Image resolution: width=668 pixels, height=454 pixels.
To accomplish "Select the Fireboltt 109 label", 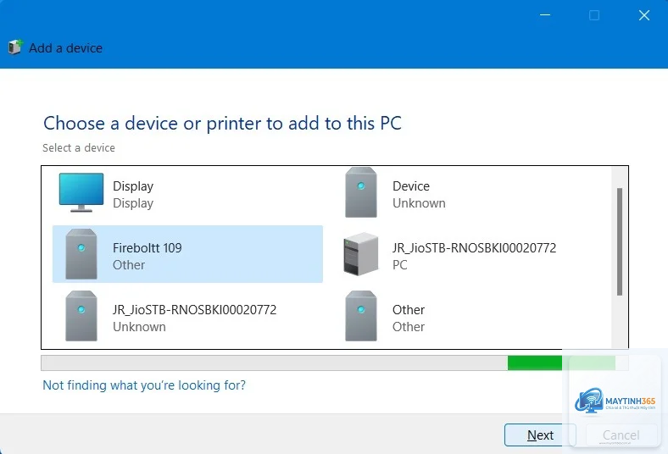I will (147, 247).
